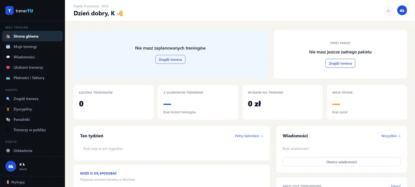This screenshot has width=415, height=187.
Task: Click the calendar icon beside Moje treningi
Action: coord(8,47)
